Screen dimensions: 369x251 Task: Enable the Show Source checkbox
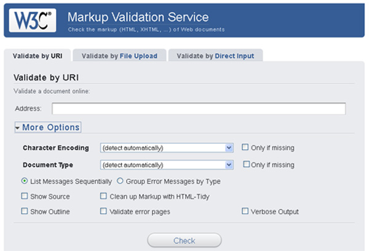(x=25, y=196)
